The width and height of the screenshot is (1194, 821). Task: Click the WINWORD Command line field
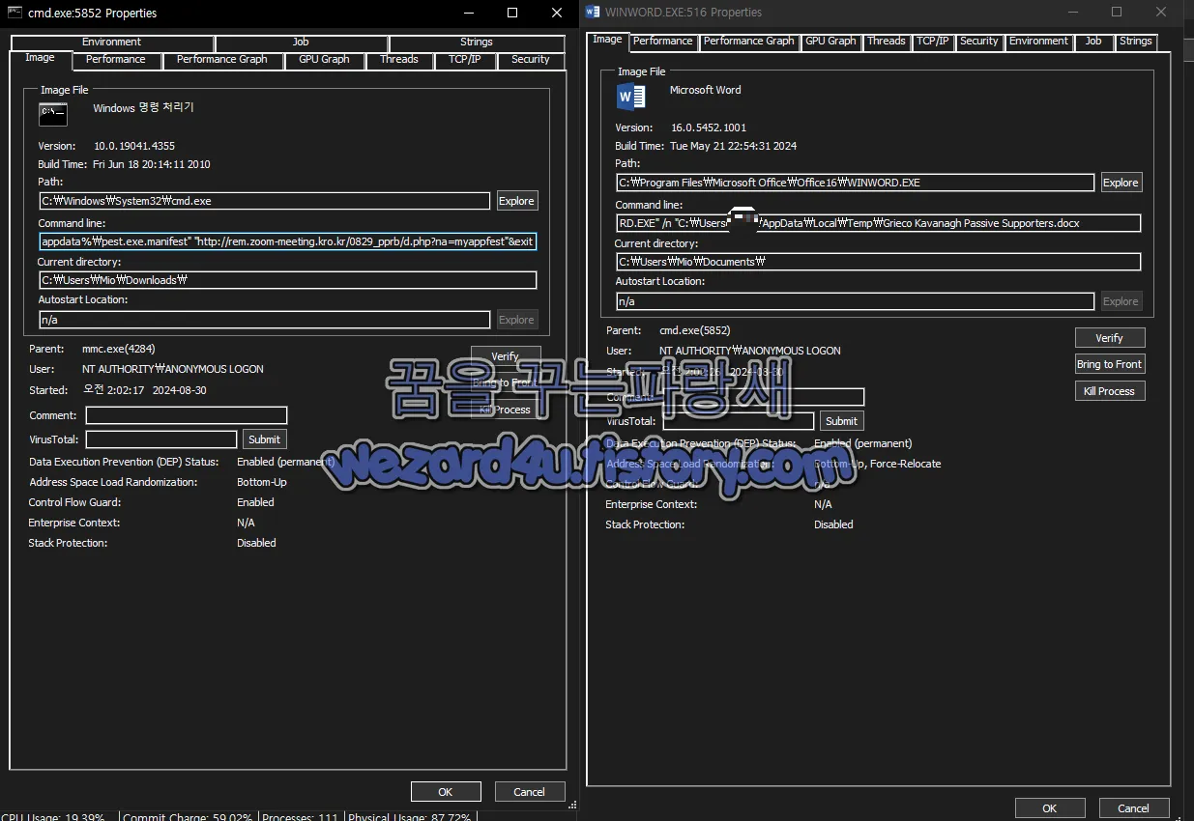[x=879, y=223]
